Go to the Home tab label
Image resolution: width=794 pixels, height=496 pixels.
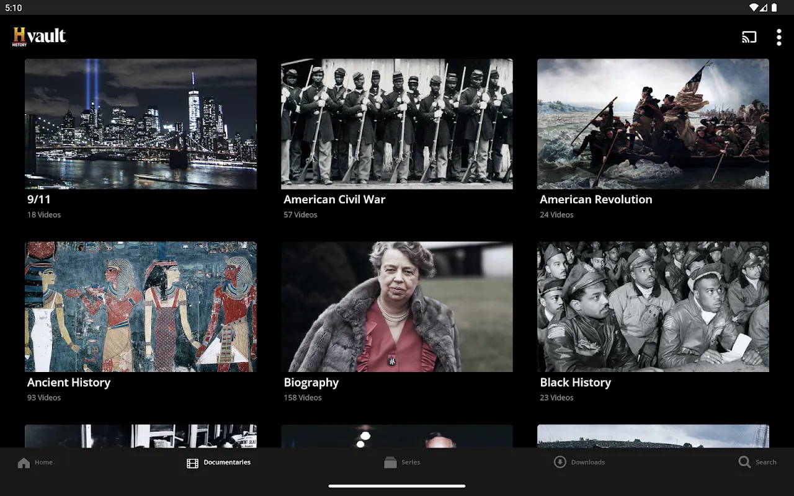pyautogui.click(x=43, y=463)
